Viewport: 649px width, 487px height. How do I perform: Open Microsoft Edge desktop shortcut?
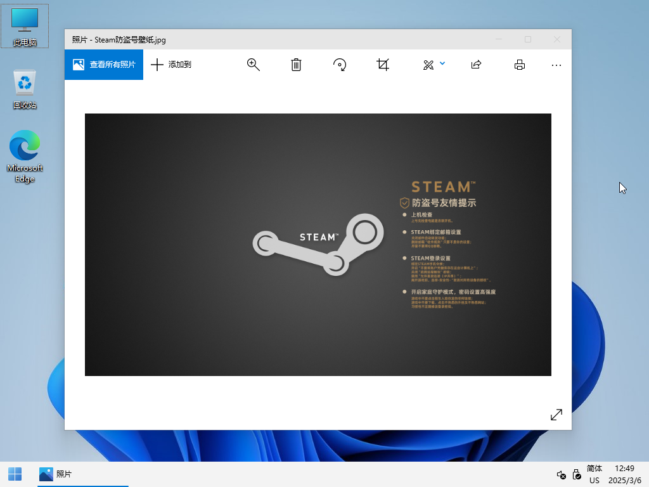tap(25, 156)
